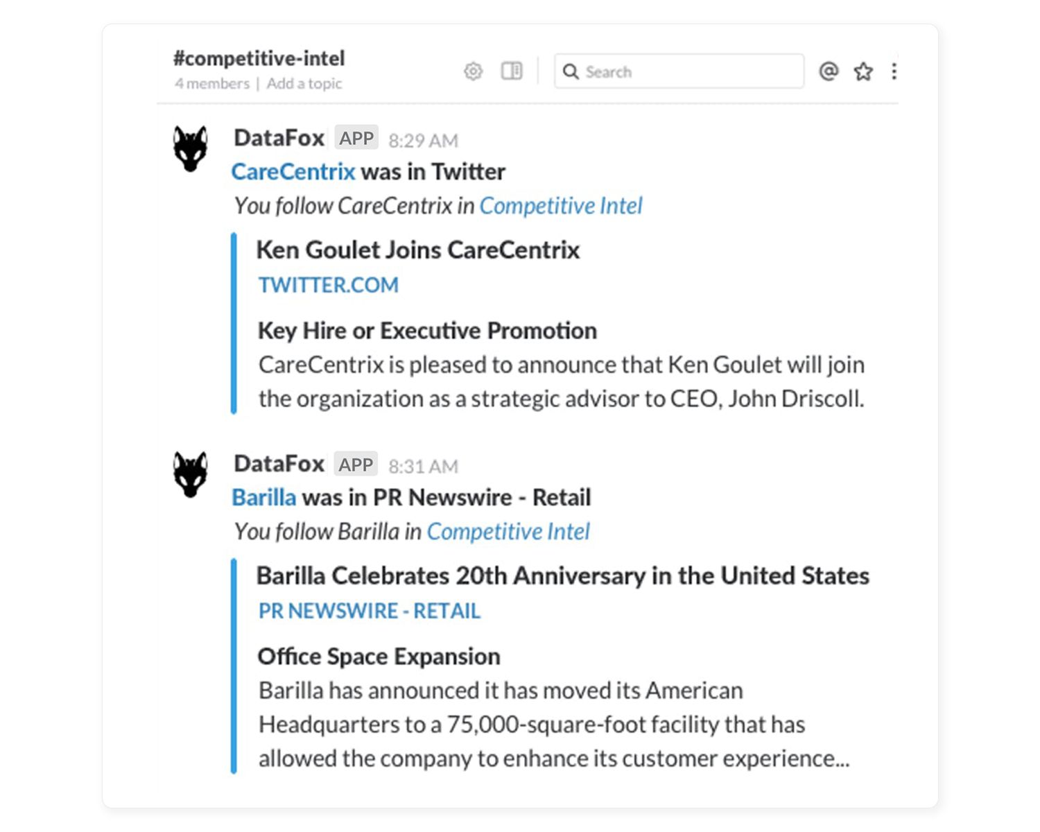
Task: Open more options vertical dots menu
Action: pos(894,71)
